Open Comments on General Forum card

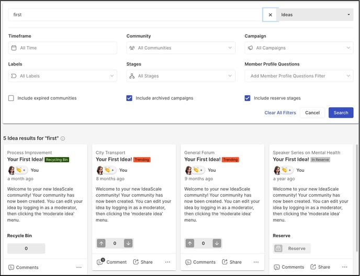coord(200,262)
